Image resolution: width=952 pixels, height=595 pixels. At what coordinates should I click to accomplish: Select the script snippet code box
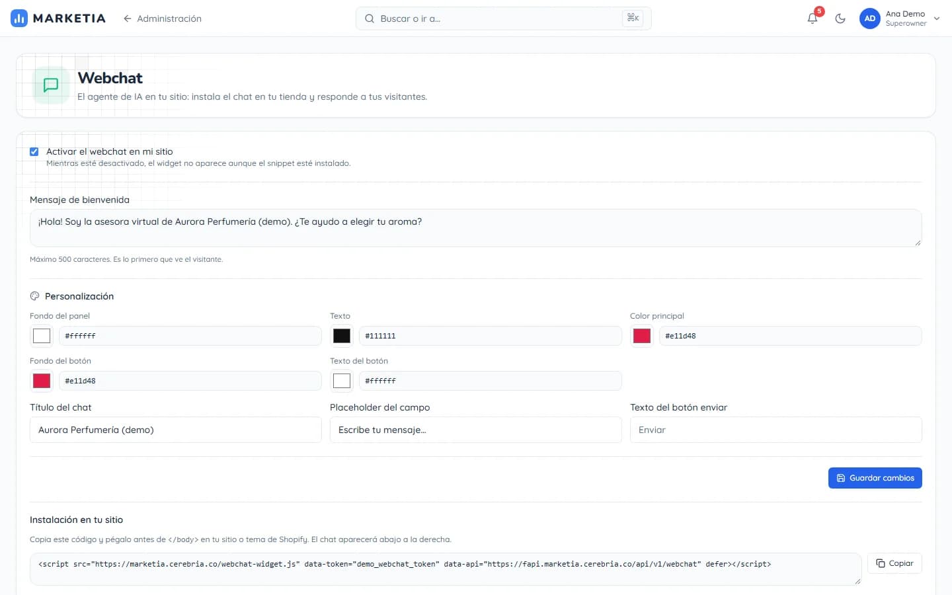(445, 569)
